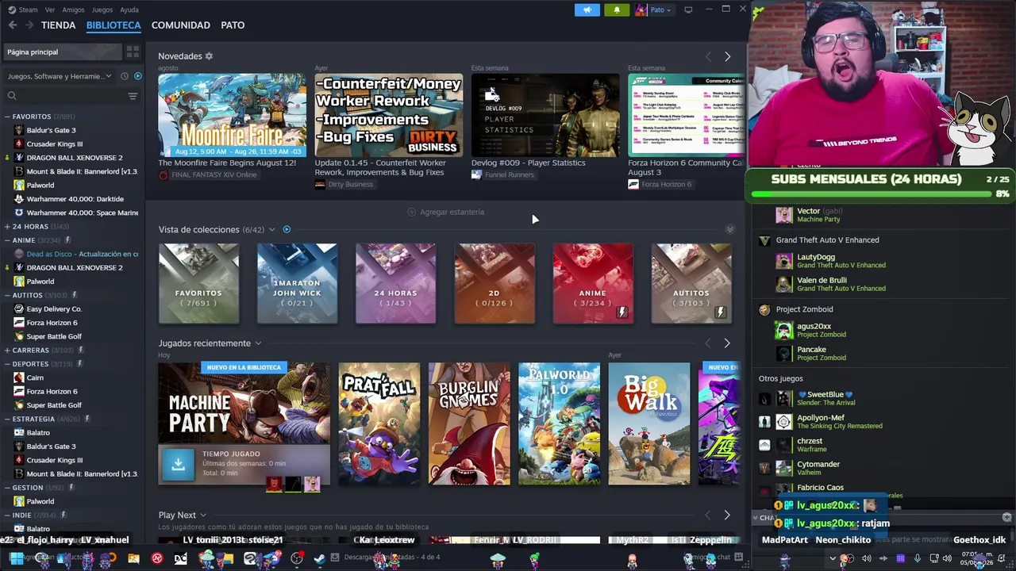Open the Ver menu
Viewport: 1016px width, 571px height.
(x=50, y=10)
